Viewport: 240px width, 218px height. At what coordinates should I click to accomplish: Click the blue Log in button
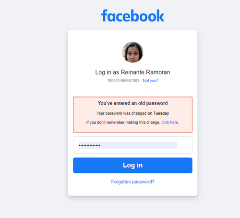[132, 165]
